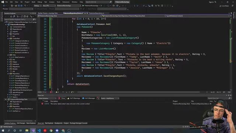Click the Save All toolbar icon
Viewport: 236px width, 133px height.
tap(21, 6)
